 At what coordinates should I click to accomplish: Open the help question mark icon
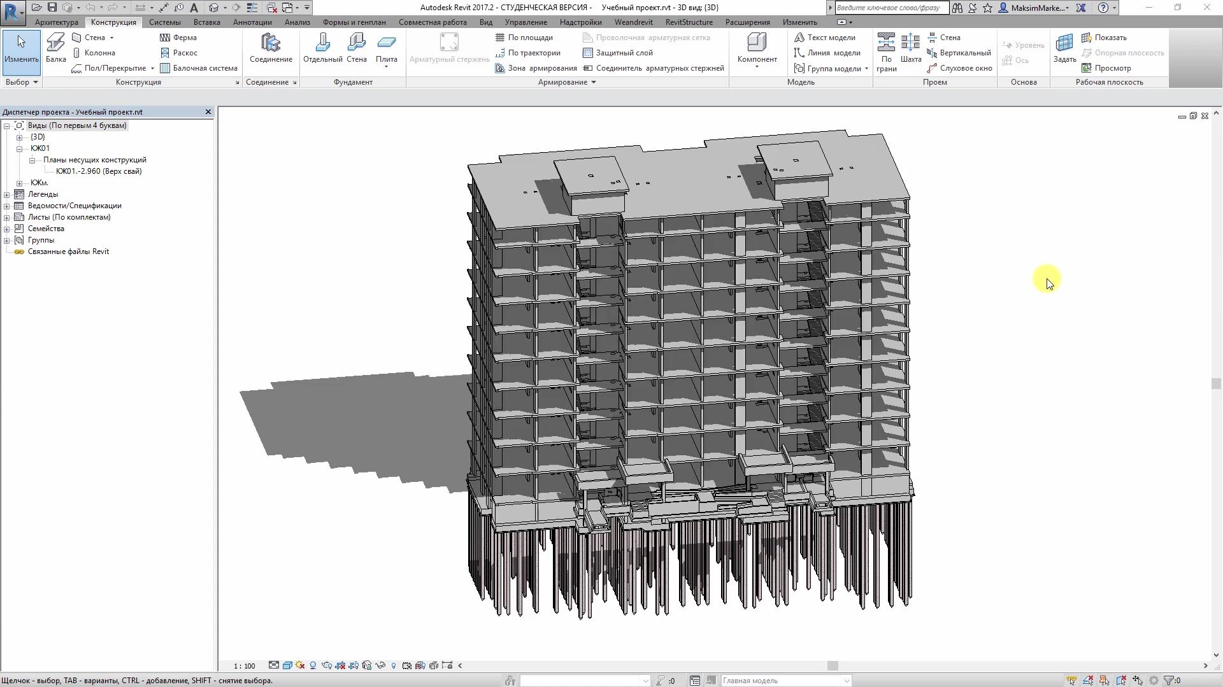click(x=1103, y=8)
